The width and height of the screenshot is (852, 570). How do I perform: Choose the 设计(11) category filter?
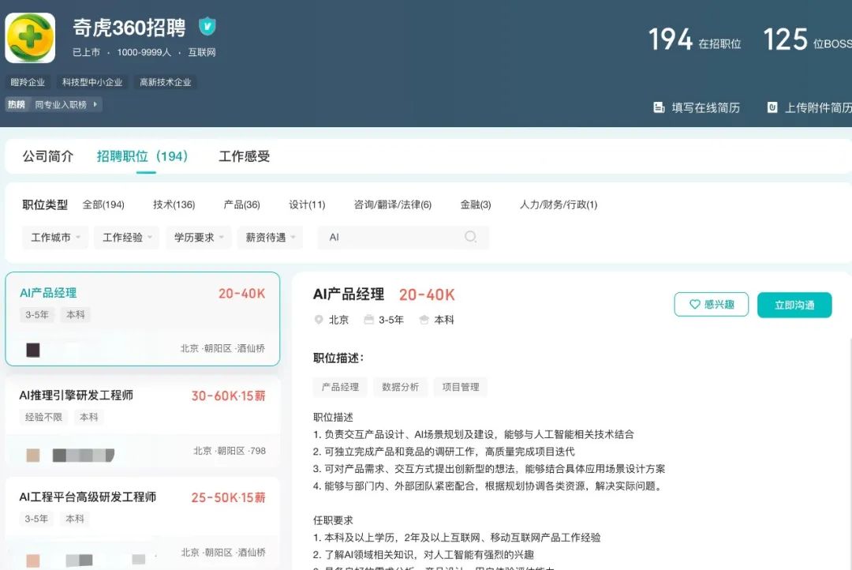(x=307, y=204)
